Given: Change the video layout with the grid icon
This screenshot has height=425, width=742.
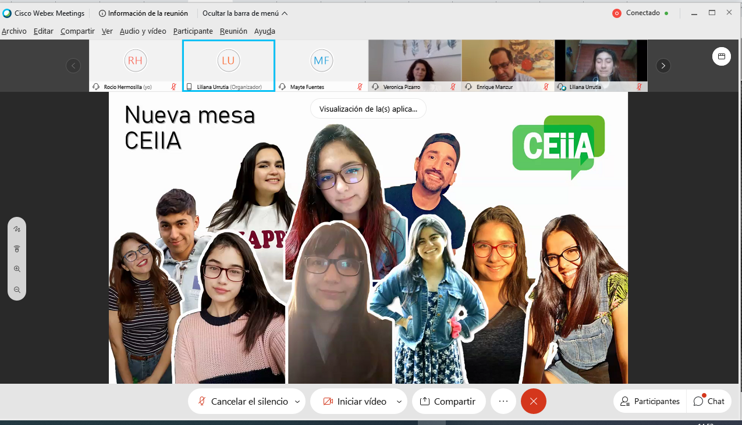Looking at the screenshot, I should [x=721, y=56].
